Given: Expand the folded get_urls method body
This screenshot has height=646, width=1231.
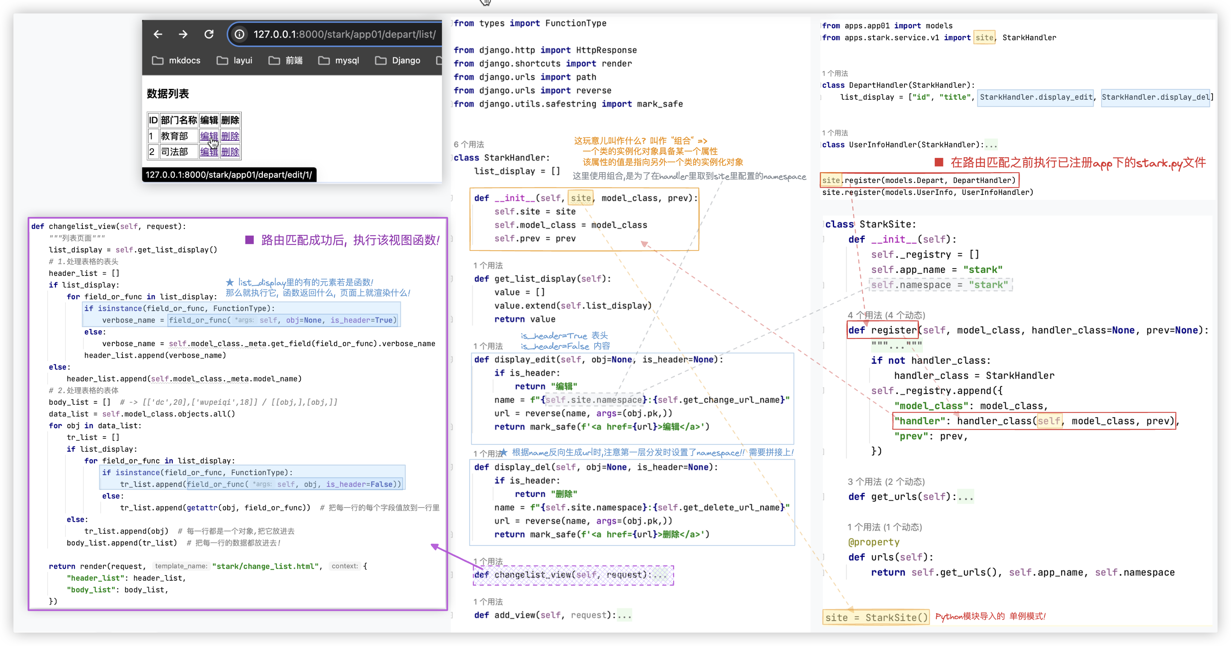Looking at the screenshot, I should coord(966,497).
